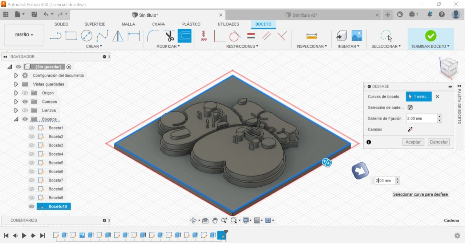The width and height of the screenshot is (465, 243).
Task: Switch to the CHAPA tab
Action: coord(158,24)
